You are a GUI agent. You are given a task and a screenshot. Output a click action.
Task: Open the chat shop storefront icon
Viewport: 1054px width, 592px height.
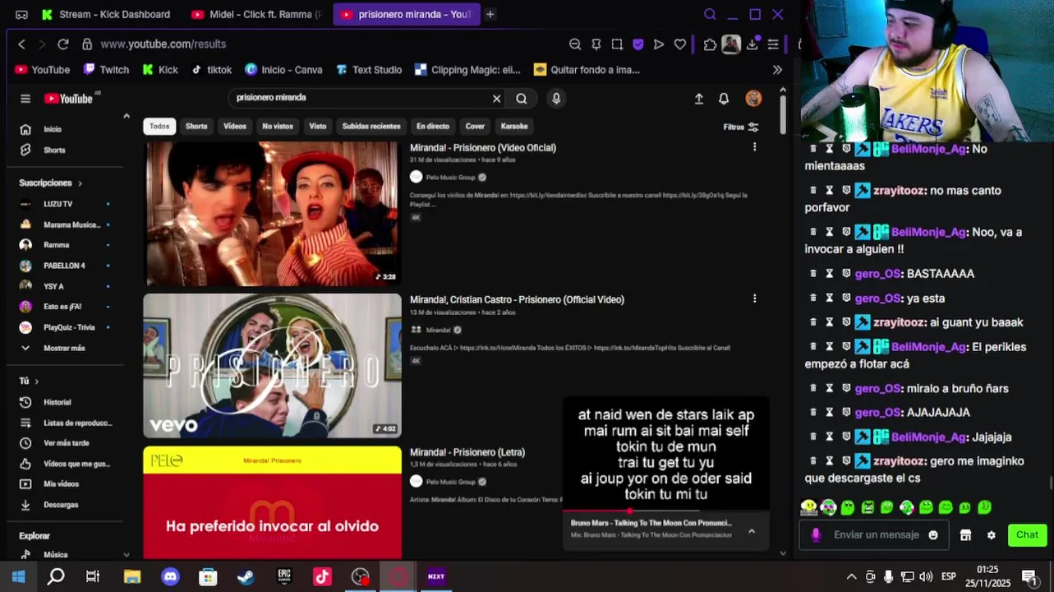coord(966,535)
